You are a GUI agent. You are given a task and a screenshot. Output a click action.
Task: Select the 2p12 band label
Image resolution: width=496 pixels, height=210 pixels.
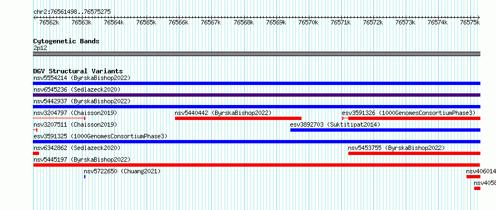coord(40,48)
